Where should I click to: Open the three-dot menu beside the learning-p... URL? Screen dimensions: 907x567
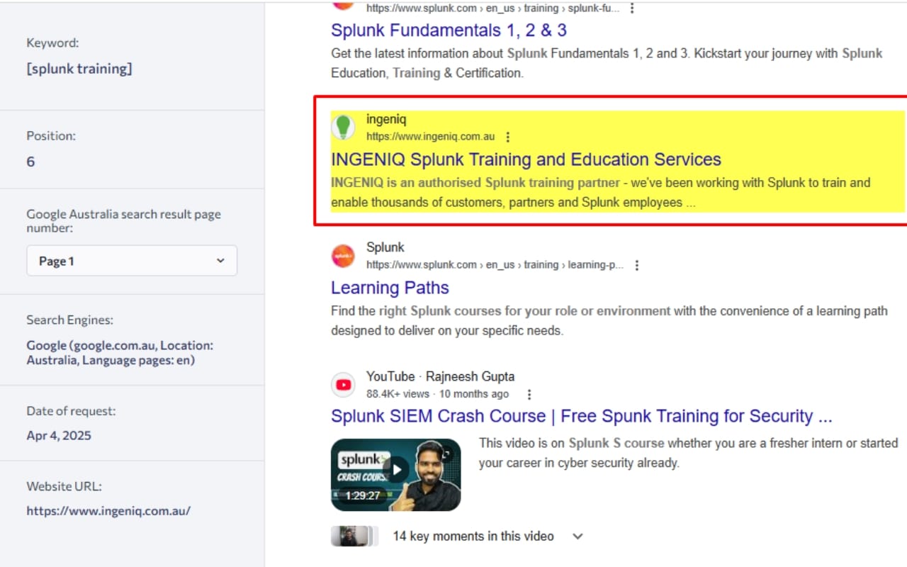[x=636, y=265]
